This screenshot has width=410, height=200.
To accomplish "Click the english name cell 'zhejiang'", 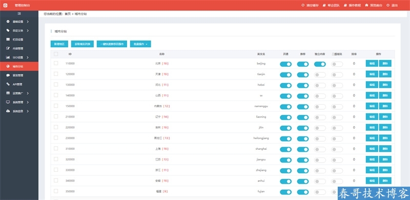I will tap(261, 170).
